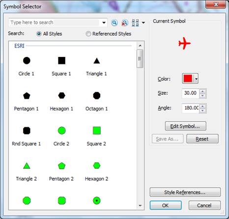
Task: Click the magnifier search icon
Action: coord(114,23)
